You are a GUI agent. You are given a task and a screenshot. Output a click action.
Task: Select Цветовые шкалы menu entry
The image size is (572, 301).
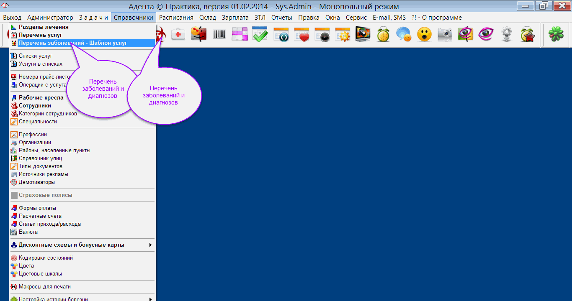(x=40, y=274)
